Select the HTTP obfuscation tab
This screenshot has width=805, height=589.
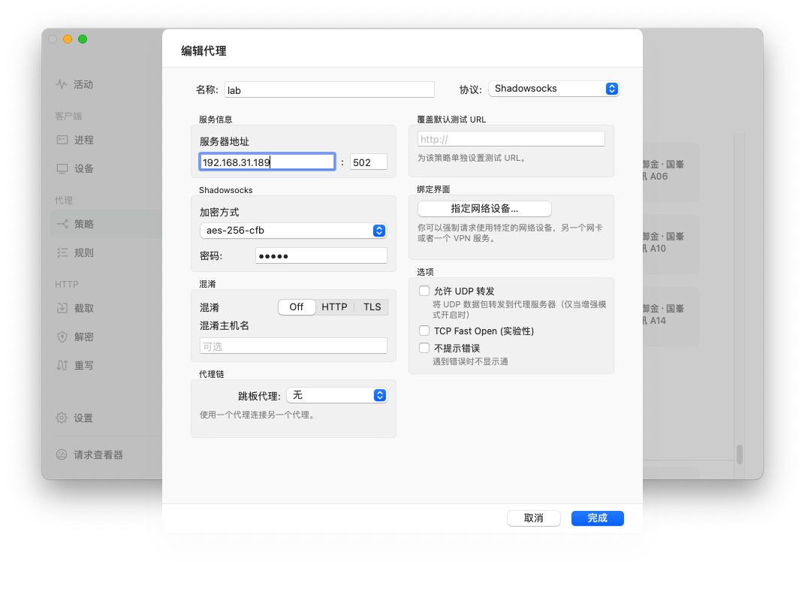click(x=334, y=307)
